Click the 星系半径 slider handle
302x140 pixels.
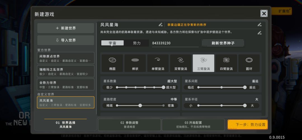point(245,106)
